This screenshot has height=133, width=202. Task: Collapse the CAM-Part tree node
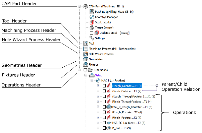point(79,6)
